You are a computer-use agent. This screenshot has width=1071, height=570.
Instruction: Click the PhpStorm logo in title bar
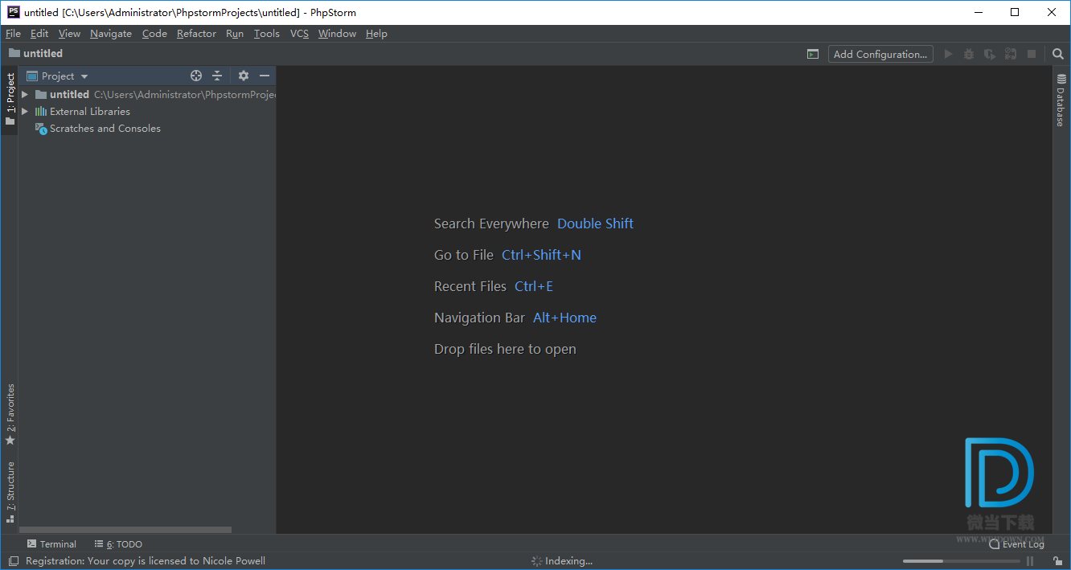(13, 12)
